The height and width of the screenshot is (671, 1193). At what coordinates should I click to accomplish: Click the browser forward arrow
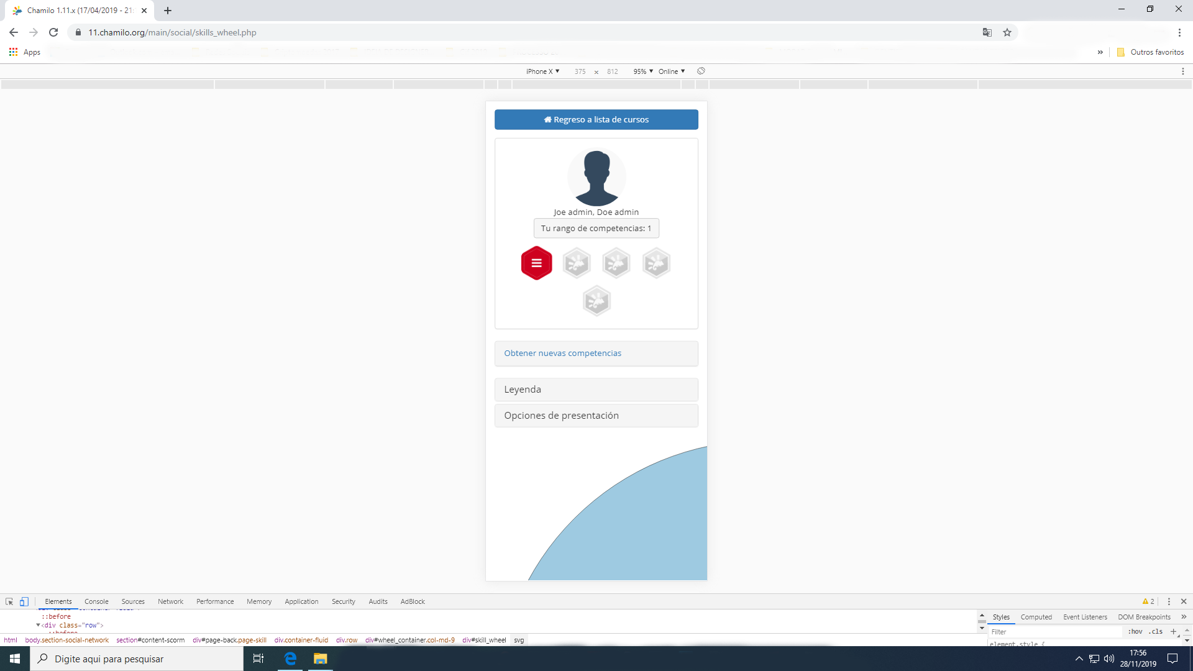[34, 32]
